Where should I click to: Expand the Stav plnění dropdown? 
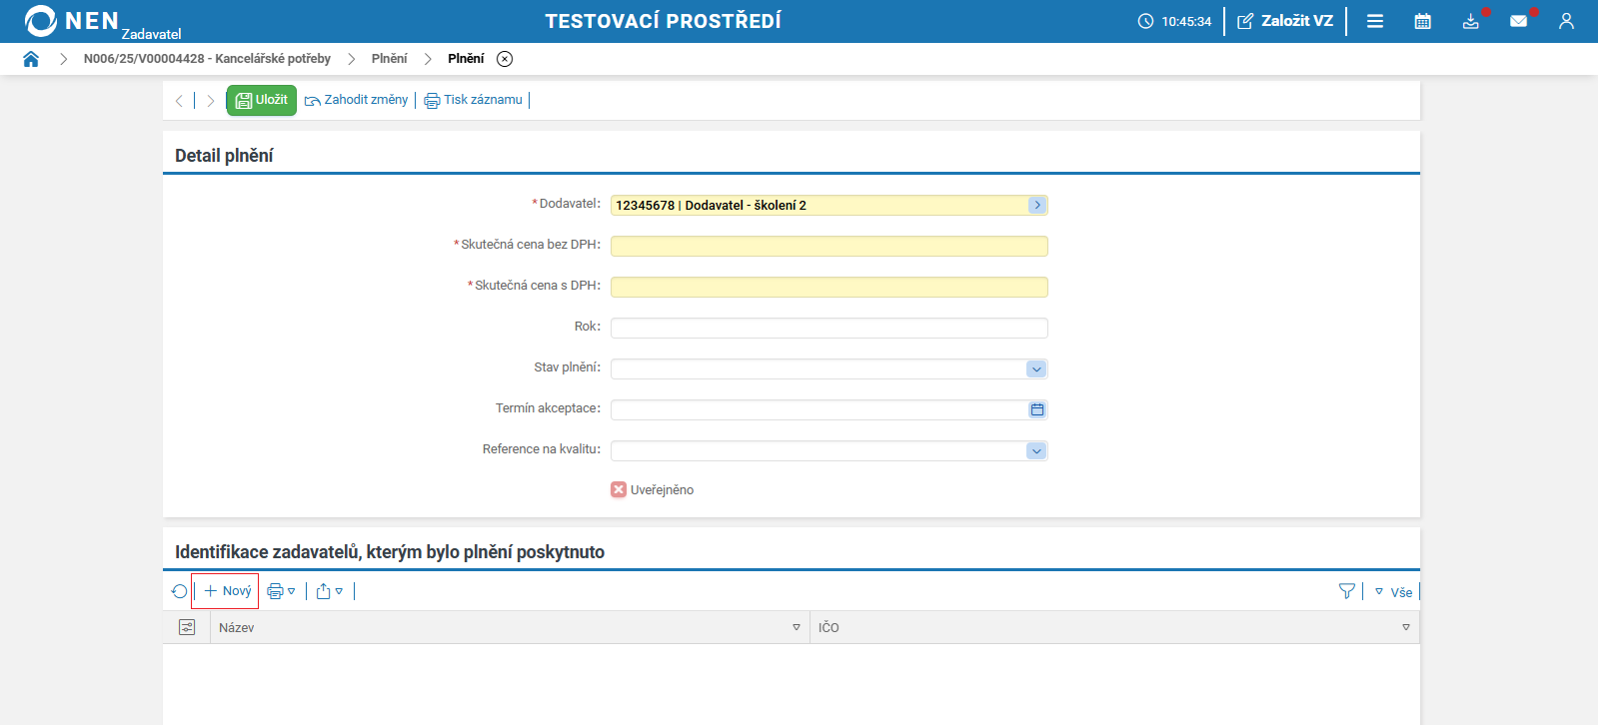[x=1036, y=368]
